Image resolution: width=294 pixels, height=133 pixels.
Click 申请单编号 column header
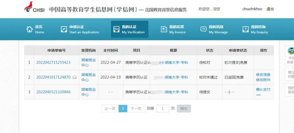[x=56, y=50]
